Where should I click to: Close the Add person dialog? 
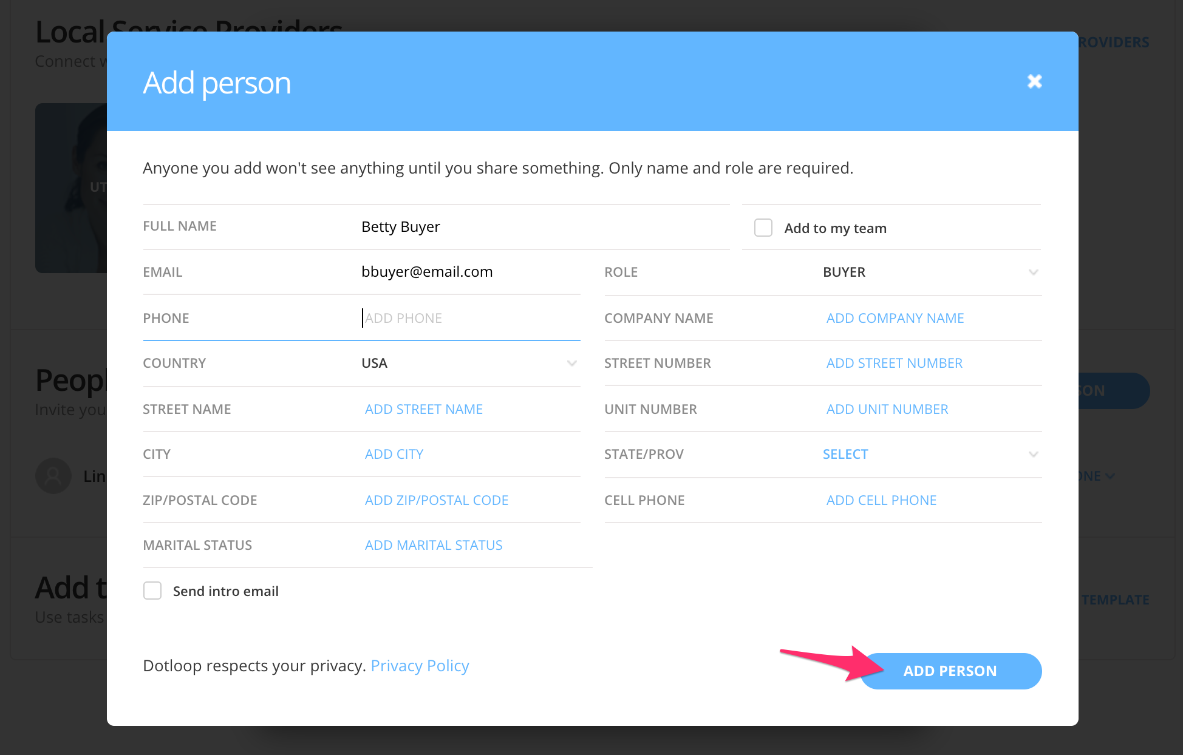[1034, 81]
